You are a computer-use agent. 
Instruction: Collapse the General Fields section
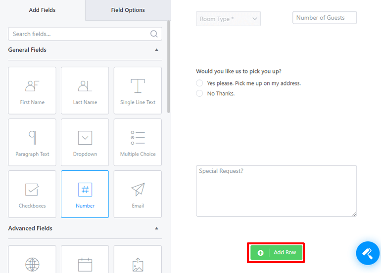156,50
